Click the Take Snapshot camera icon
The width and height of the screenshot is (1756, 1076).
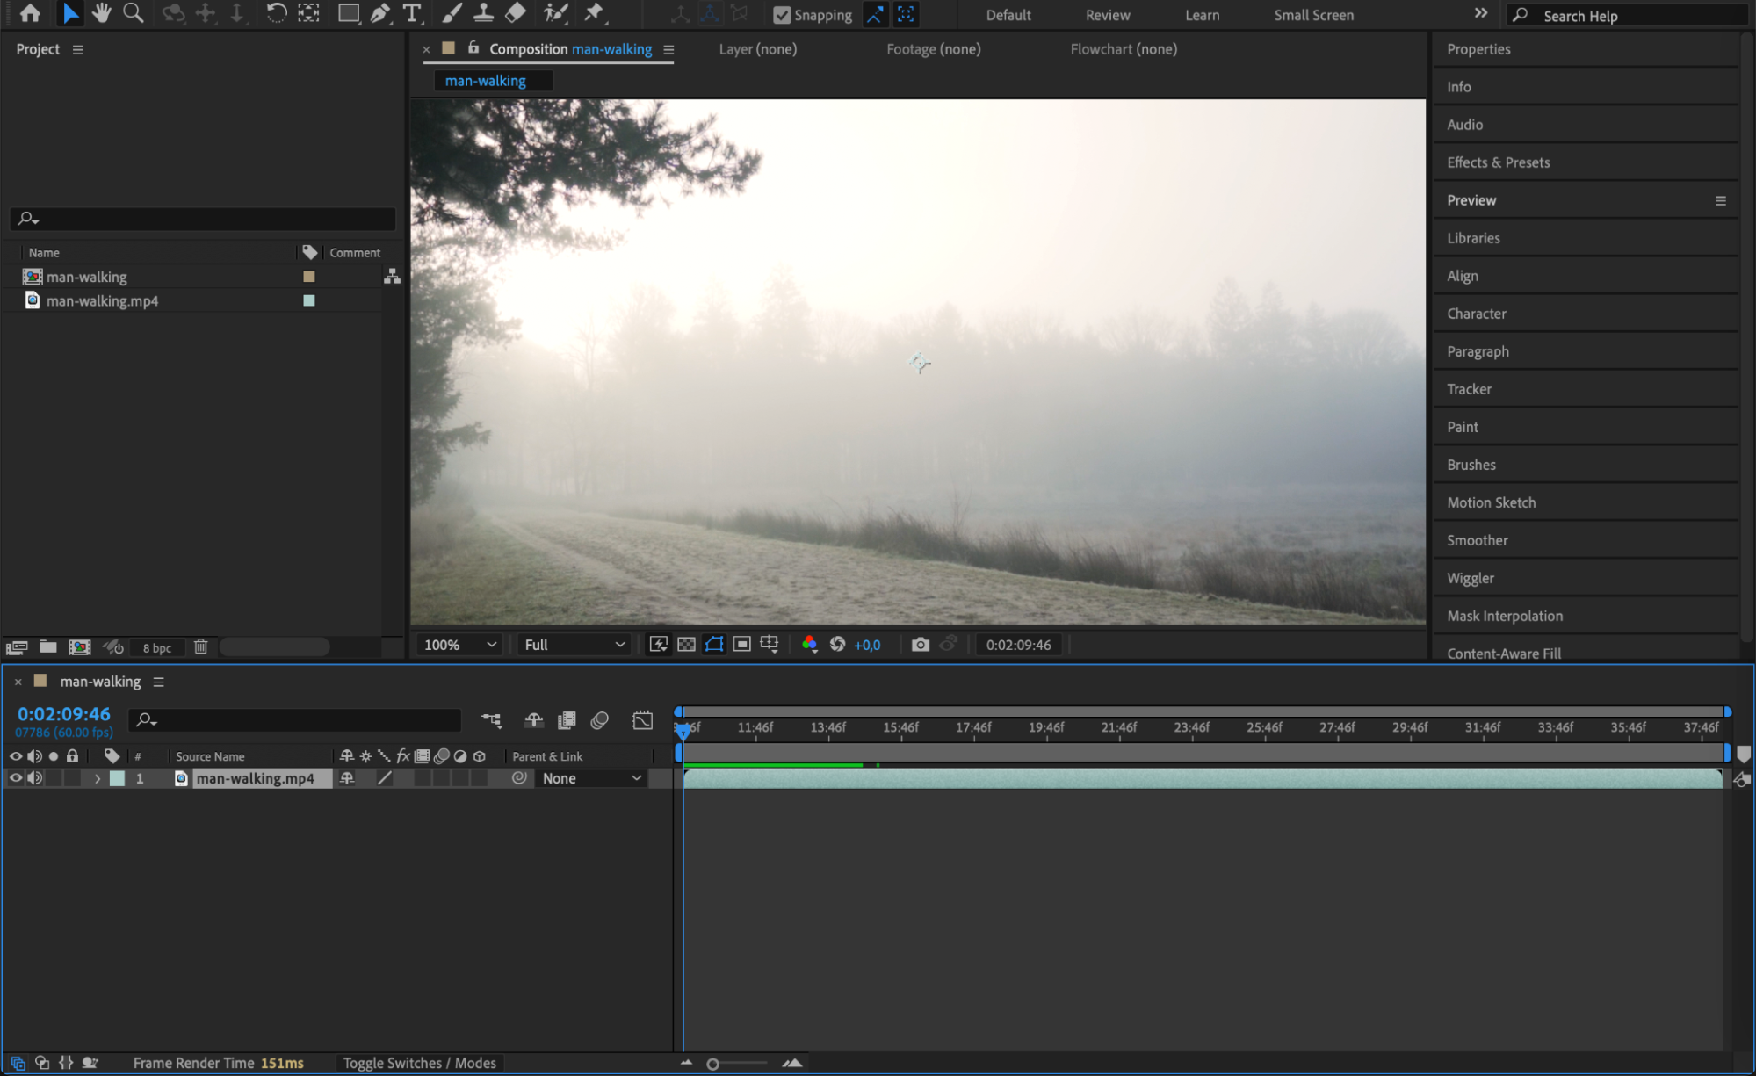(920, 645)
